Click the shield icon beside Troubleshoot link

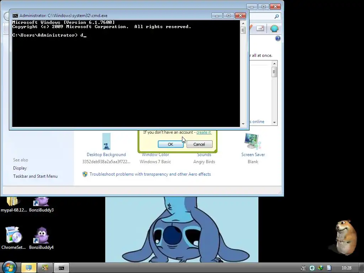[85, 174]
